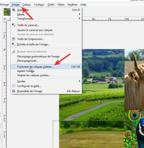Click the Échelle et taille de l'image icon
The image size is (144, 148).
14,44
